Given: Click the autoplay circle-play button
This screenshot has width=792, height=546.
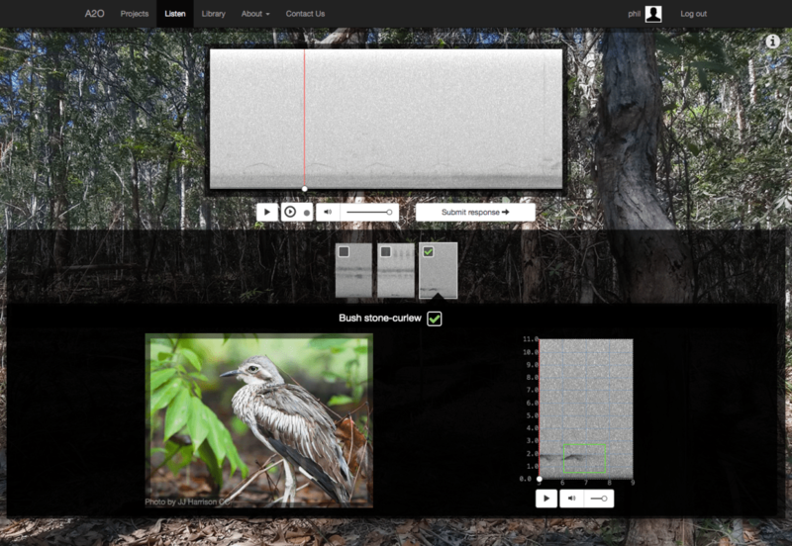Looking at the screenshot, I should (291, 212).
